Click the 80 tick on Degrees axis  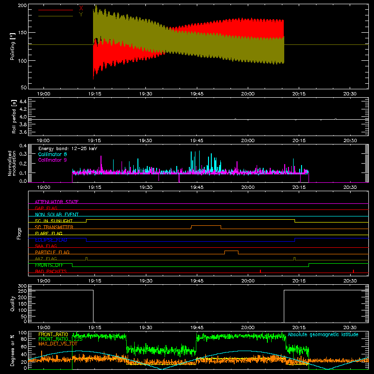point(24,339)
